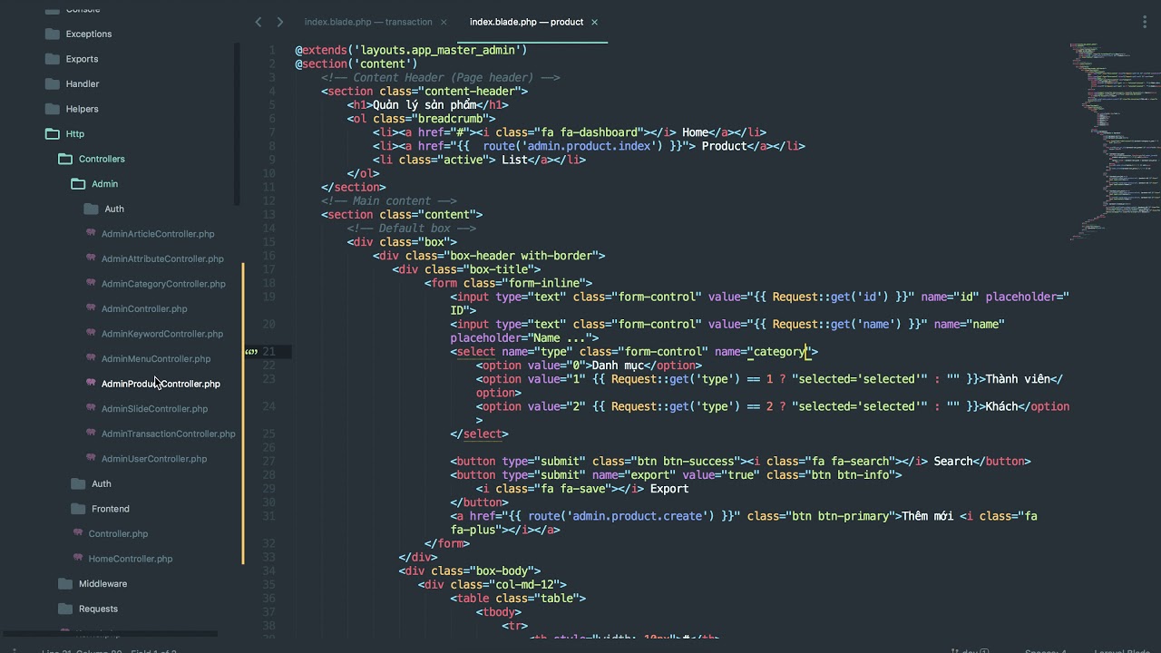Click the "Danh mục" option text

(x=618, y=365)
